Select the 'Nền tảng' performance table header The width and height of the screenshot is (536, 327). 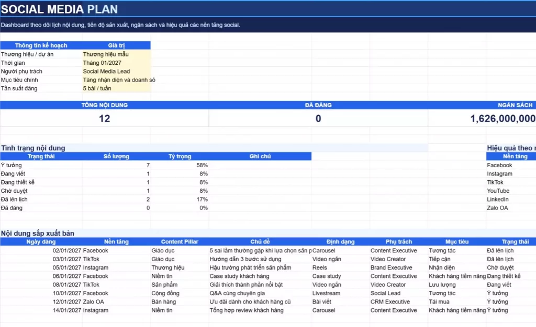tap(511, 156)
